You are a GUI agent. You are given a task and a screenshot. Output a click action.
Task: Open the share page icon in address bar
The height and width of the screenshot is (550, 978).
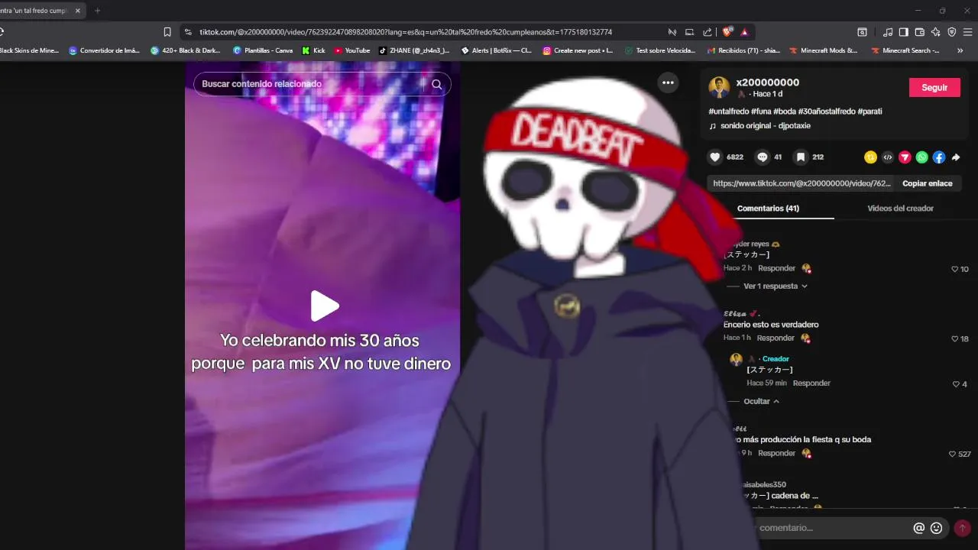(x=707, y=32)
